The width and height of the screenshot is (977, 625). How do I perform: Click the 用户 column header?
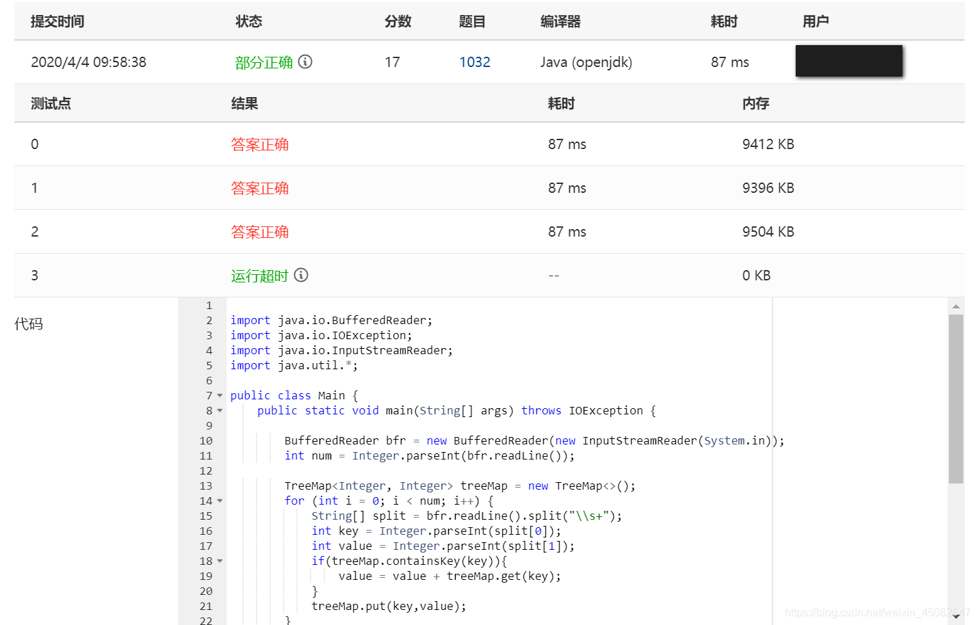tap(816, 21)
